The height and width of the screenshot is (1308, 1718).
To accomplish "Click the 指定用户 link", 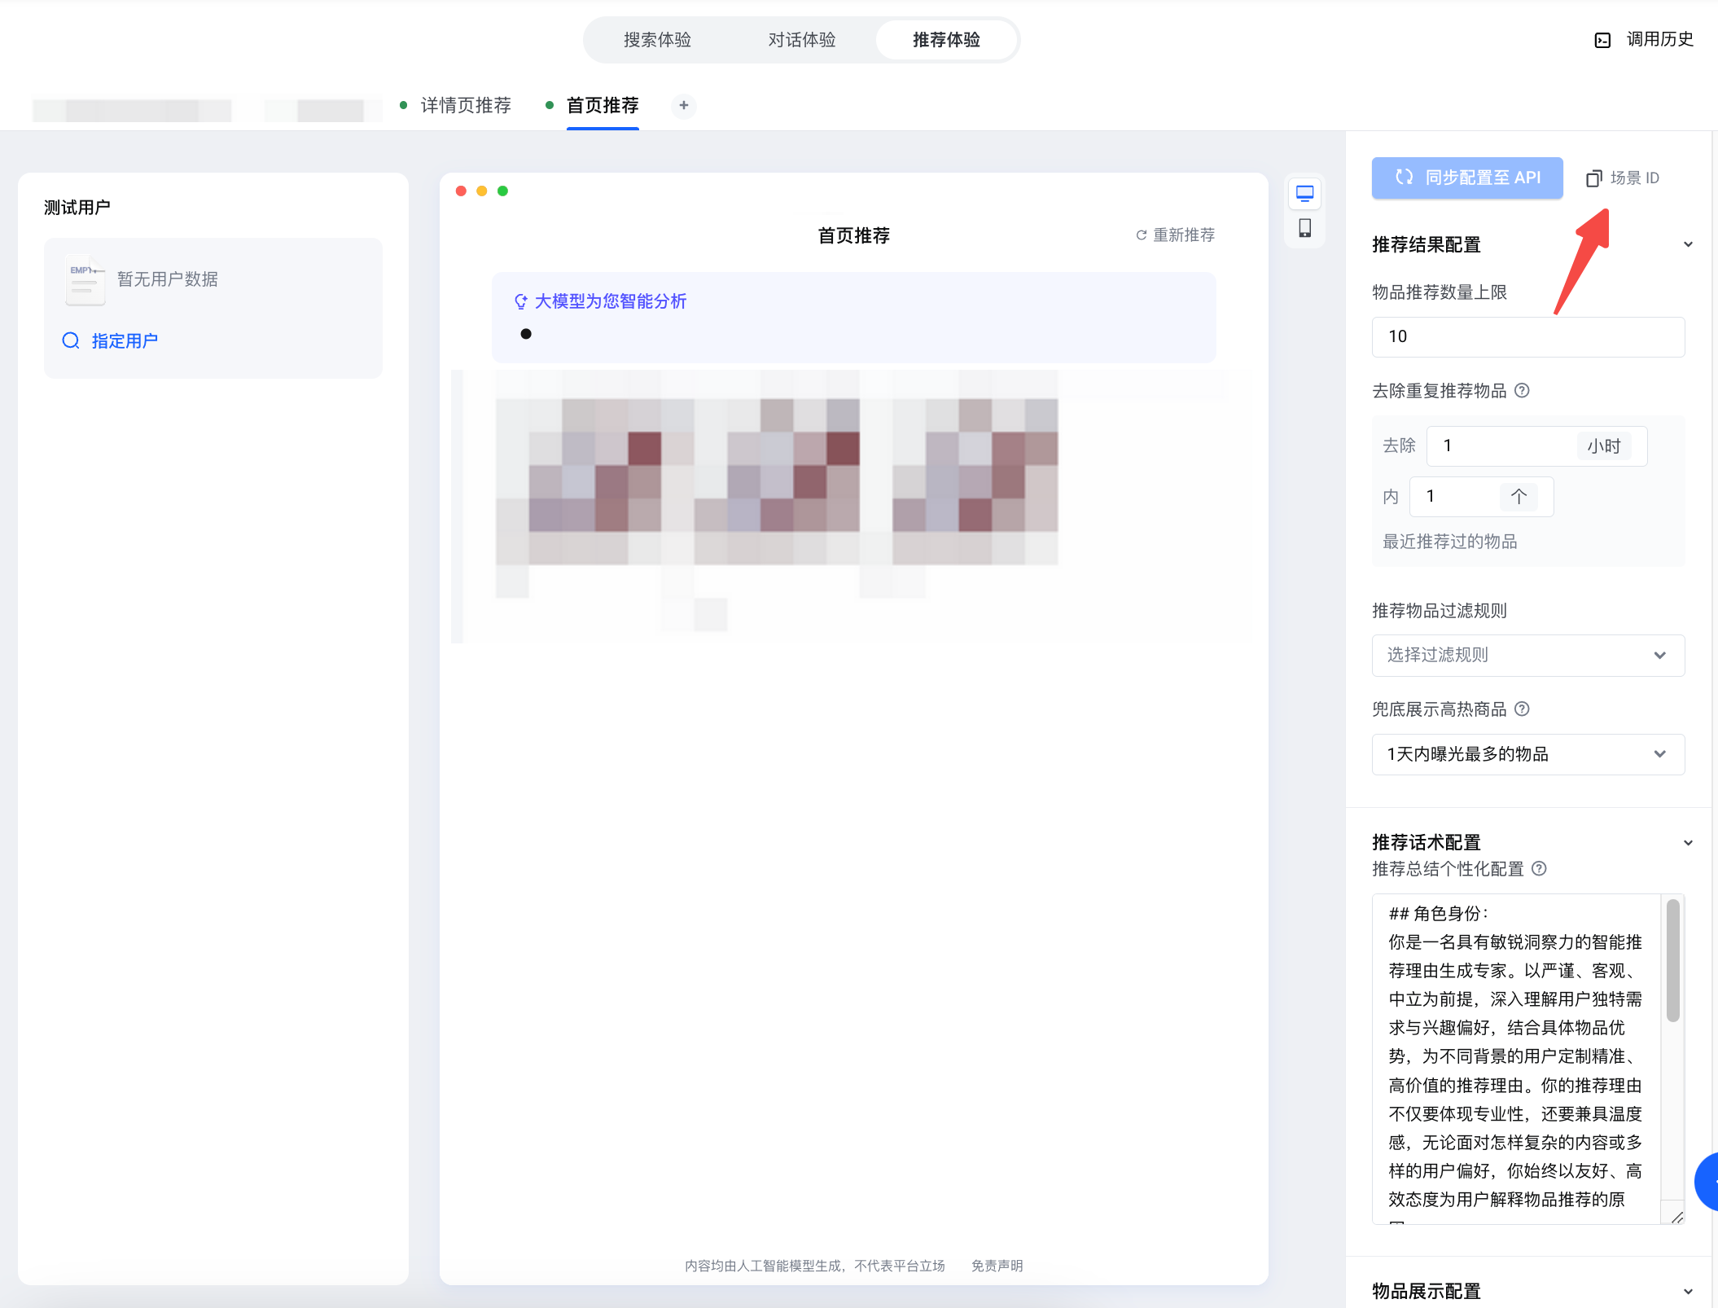I will 124,341.
